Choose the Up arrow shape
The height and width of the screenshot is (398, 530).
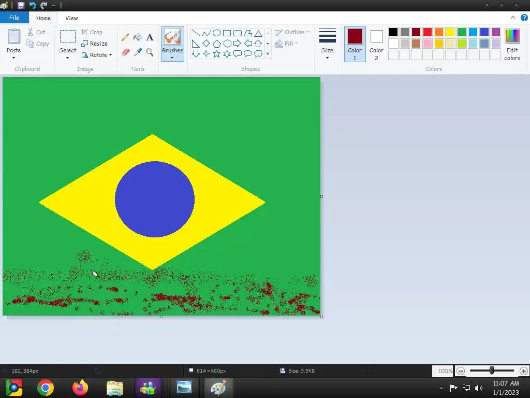[x=258, y=44]
